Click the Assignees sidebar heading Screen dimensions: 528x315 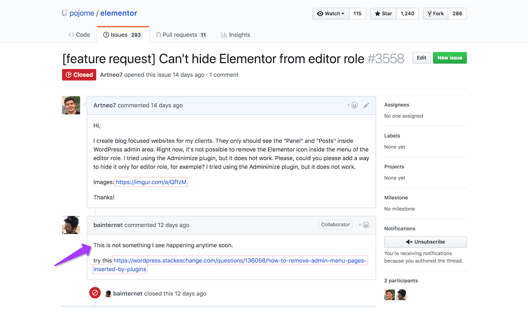click(397, 105)
